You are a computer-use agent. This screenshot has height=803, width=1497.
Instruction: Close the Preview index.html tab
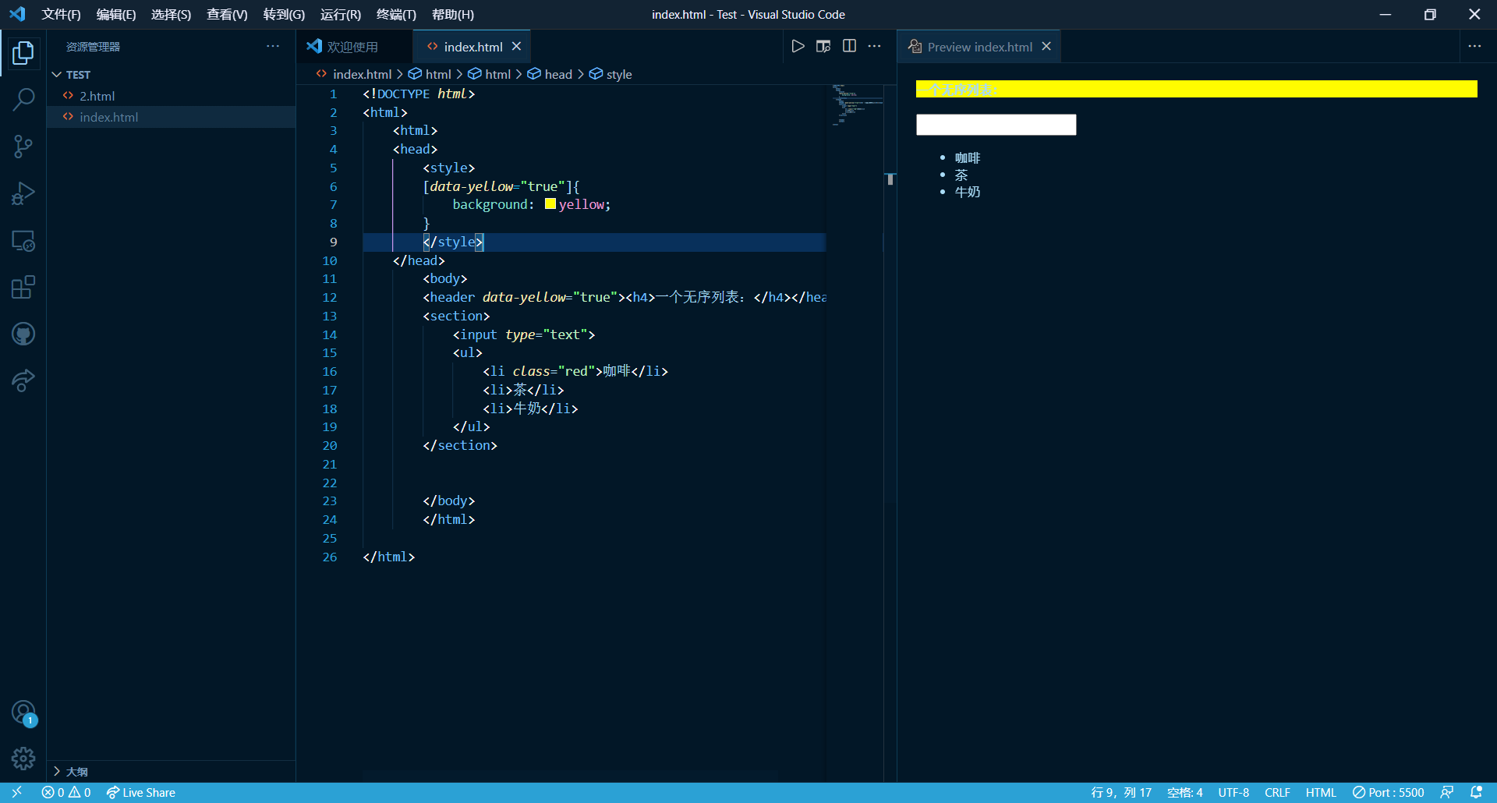[1046, 47]
